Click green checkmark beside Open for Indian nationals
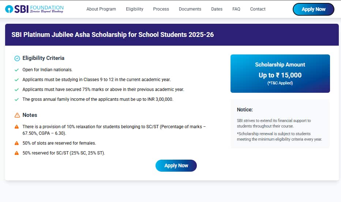 pyautogui.click(x=16, y=70)
